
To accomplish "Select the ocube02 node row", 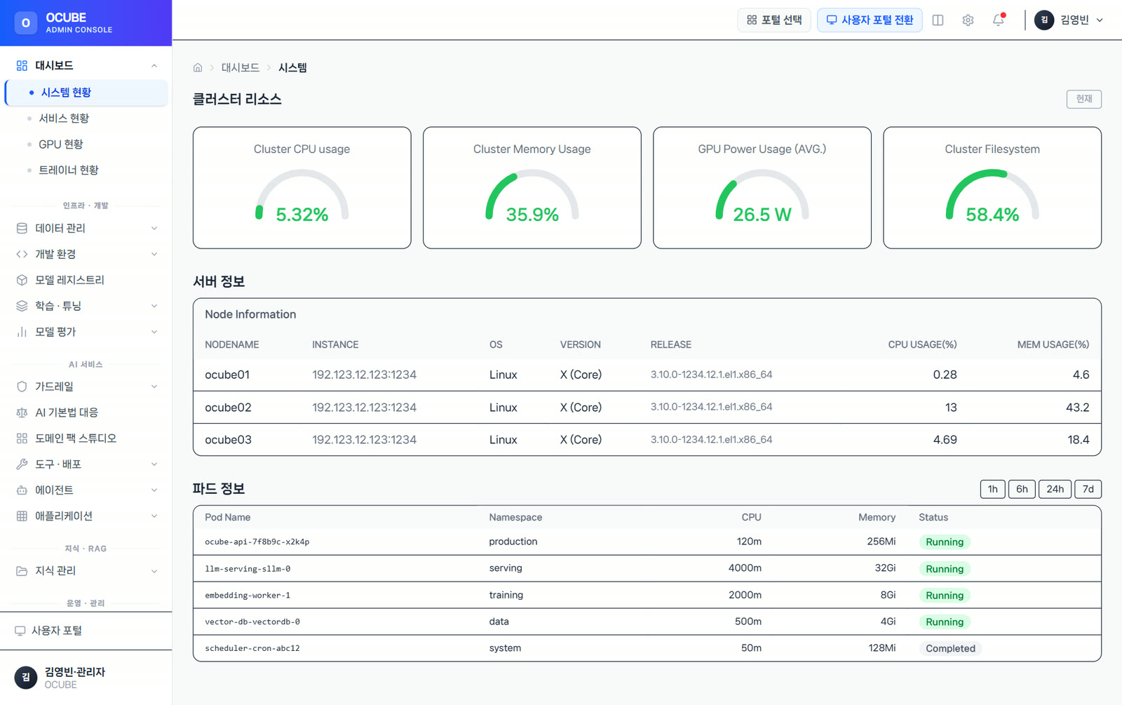I will coord(647,407).
